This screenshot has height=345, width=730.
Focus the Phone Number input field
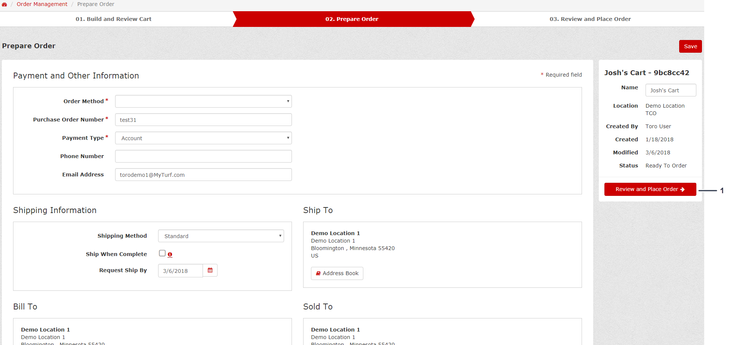click(203, 156)
